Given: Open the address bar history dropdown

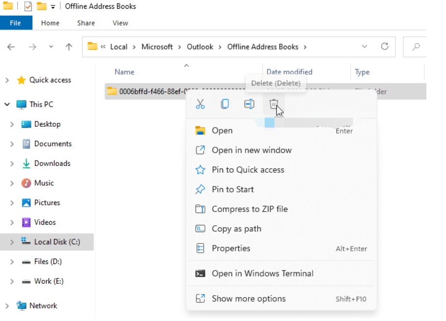Looking at the screenshot, I should [x=365, y=47].
